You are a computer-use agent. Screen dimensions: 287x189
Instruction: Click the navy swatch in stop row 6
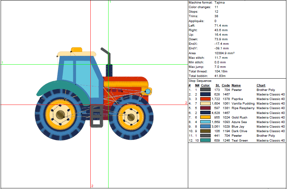pyautogui.click(x=205, y=113)
